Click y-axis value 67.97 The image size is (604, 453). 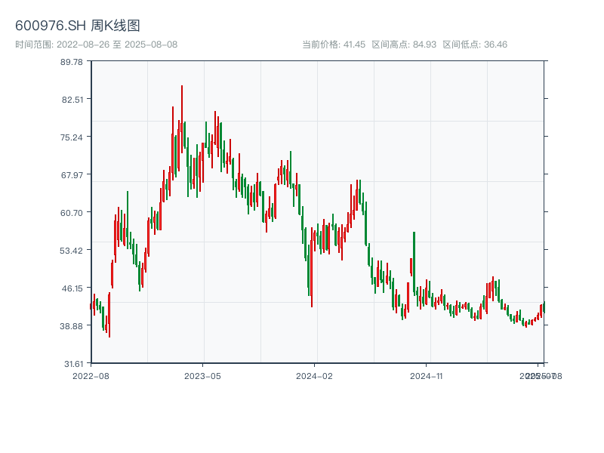(72, 175)
